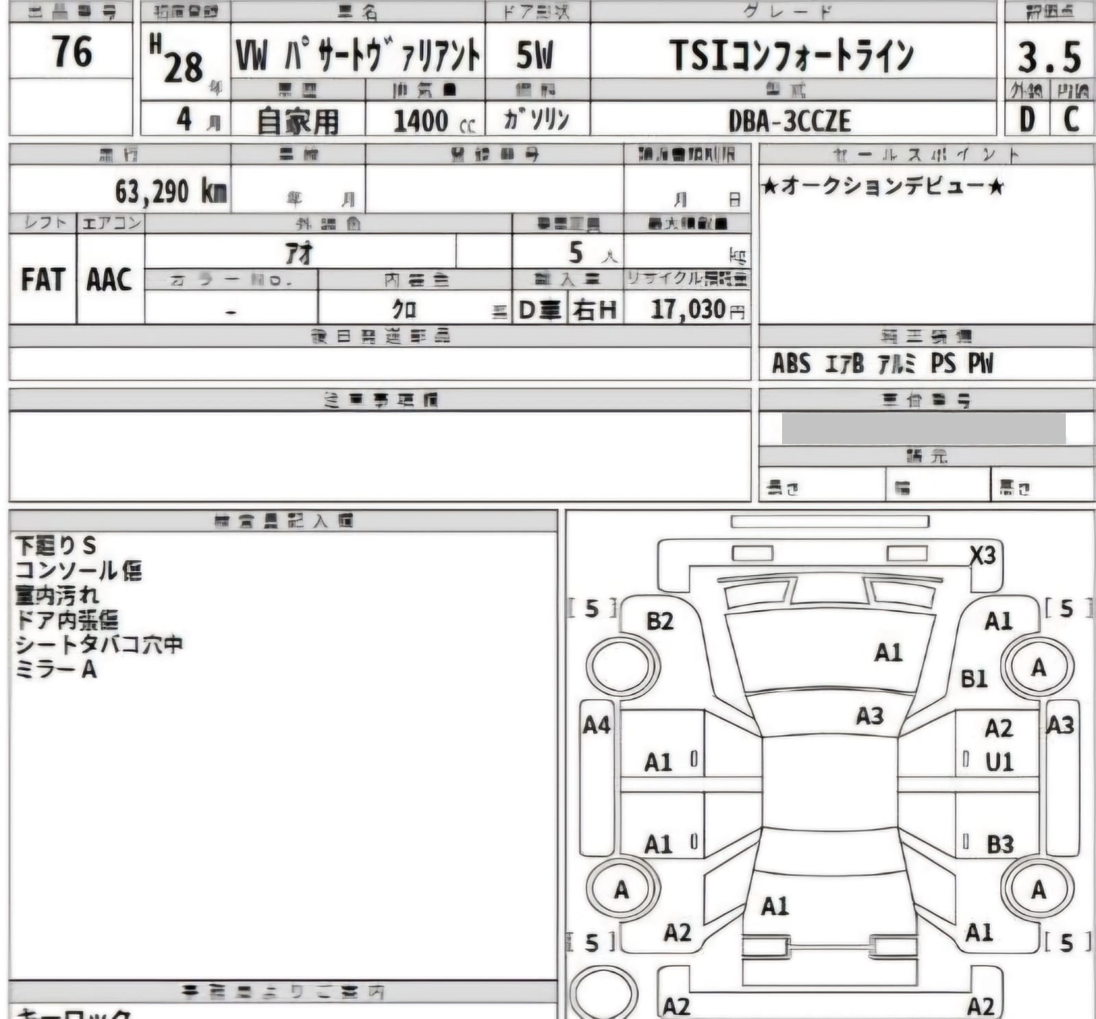Select the auction score "3.5"

coord(1049,58)
